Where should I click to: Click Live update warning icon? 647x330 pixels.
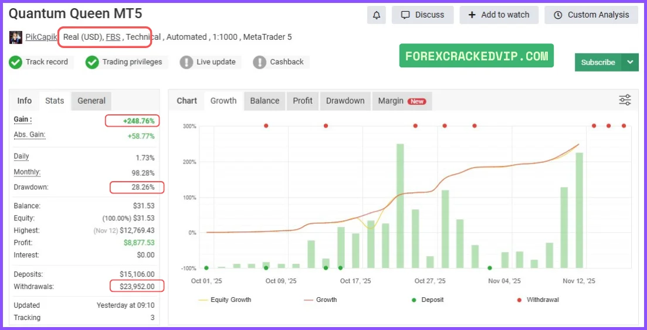tap(187, 62)
